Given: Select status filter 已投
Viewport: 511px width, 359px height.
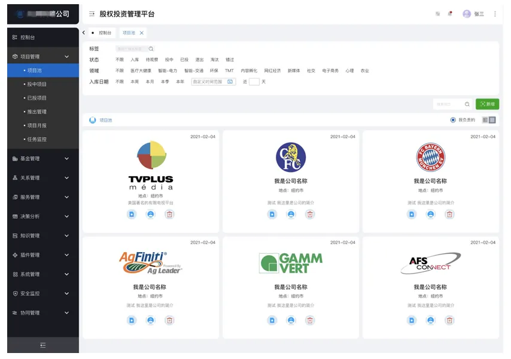Looking at the screenshot, I should point(184,60).
